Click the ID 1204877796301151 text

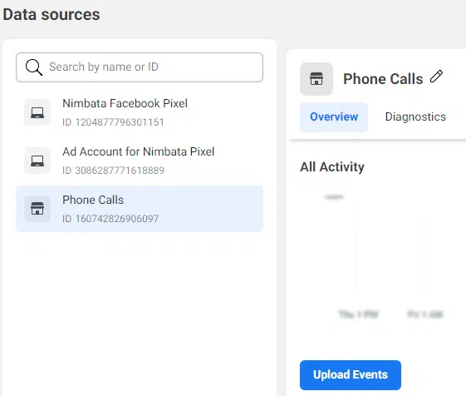pos(113,122)
